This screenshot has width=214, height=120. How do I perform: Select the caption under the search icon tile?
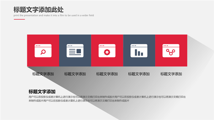43,74
